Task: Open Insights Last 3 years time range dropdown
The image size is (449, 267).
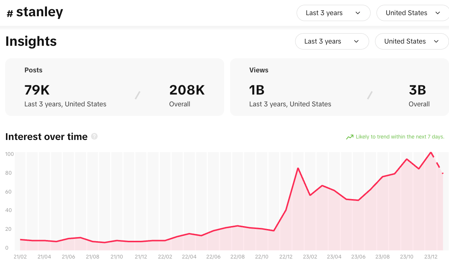Action: pos(332,41)
